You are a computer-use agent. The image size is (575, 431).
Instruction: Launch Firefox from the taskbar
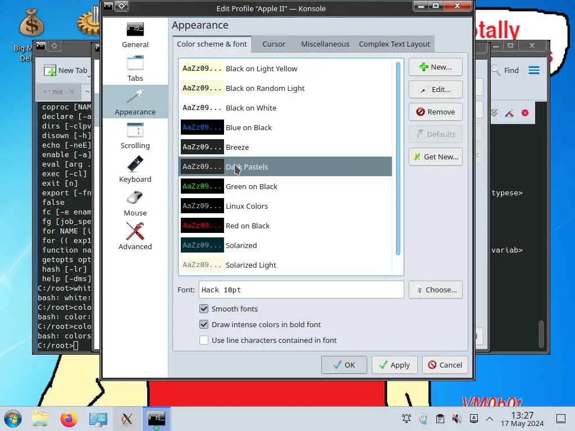69,419
